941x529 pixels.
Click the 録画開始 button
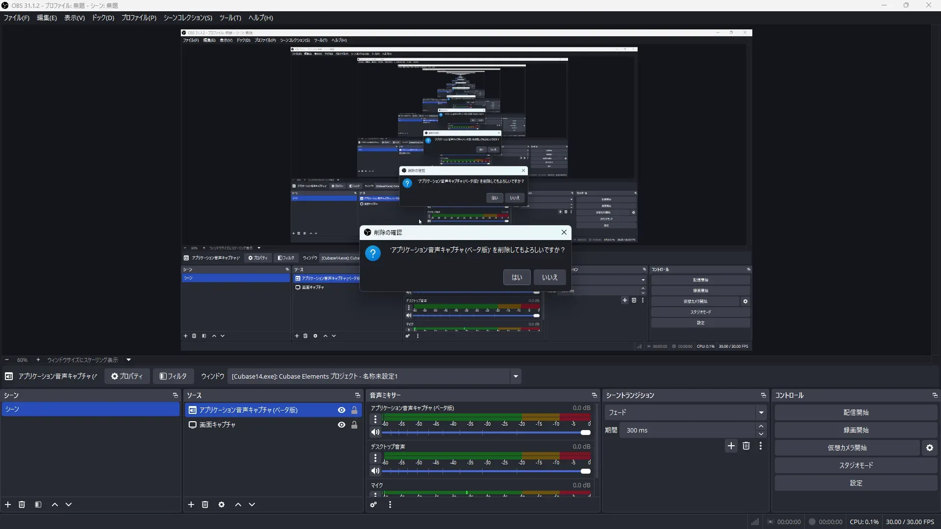coord(856,430)
